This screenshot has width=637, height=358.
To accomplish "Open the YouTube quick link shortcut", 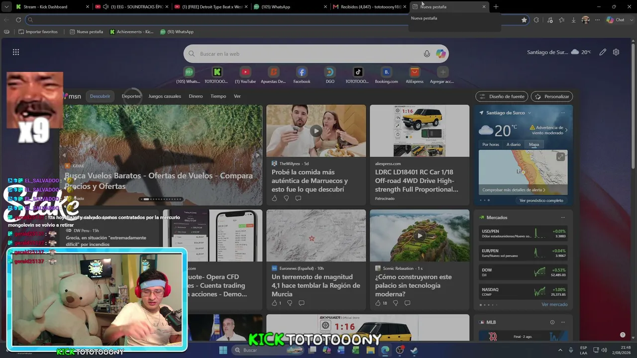I will pos(245,76).
